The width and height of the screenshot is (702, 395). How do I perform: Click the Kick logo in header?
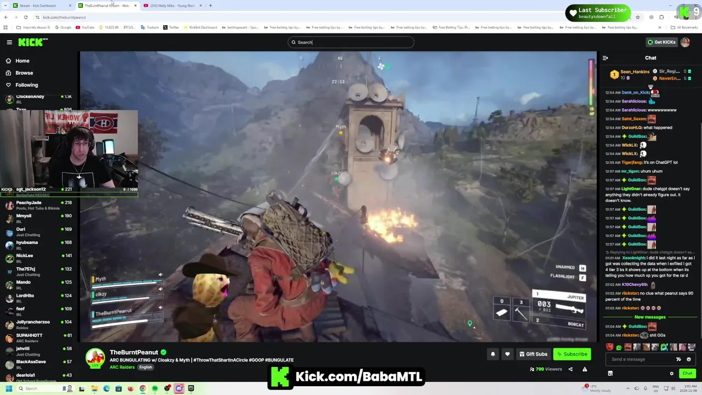[x=33, y=42]
